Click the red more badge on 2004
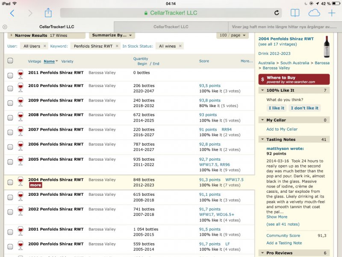The width and height of the screenshot is (342, 257). tap(35, 185)
